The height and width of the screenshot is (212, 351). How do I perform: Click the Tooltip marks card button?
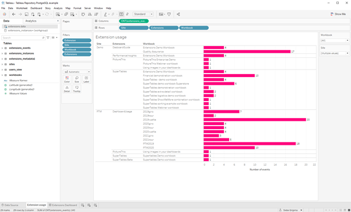[77, 89]
